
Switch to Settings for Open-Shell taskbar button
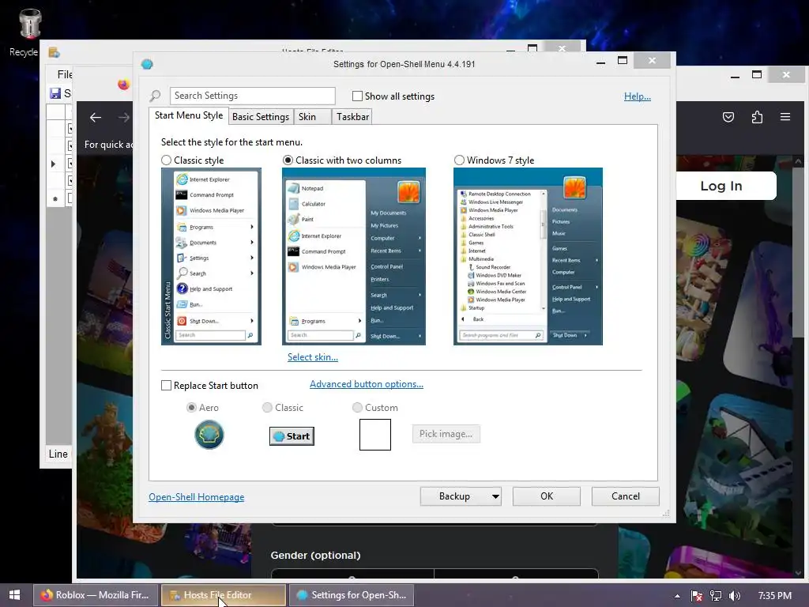(352, 595)
